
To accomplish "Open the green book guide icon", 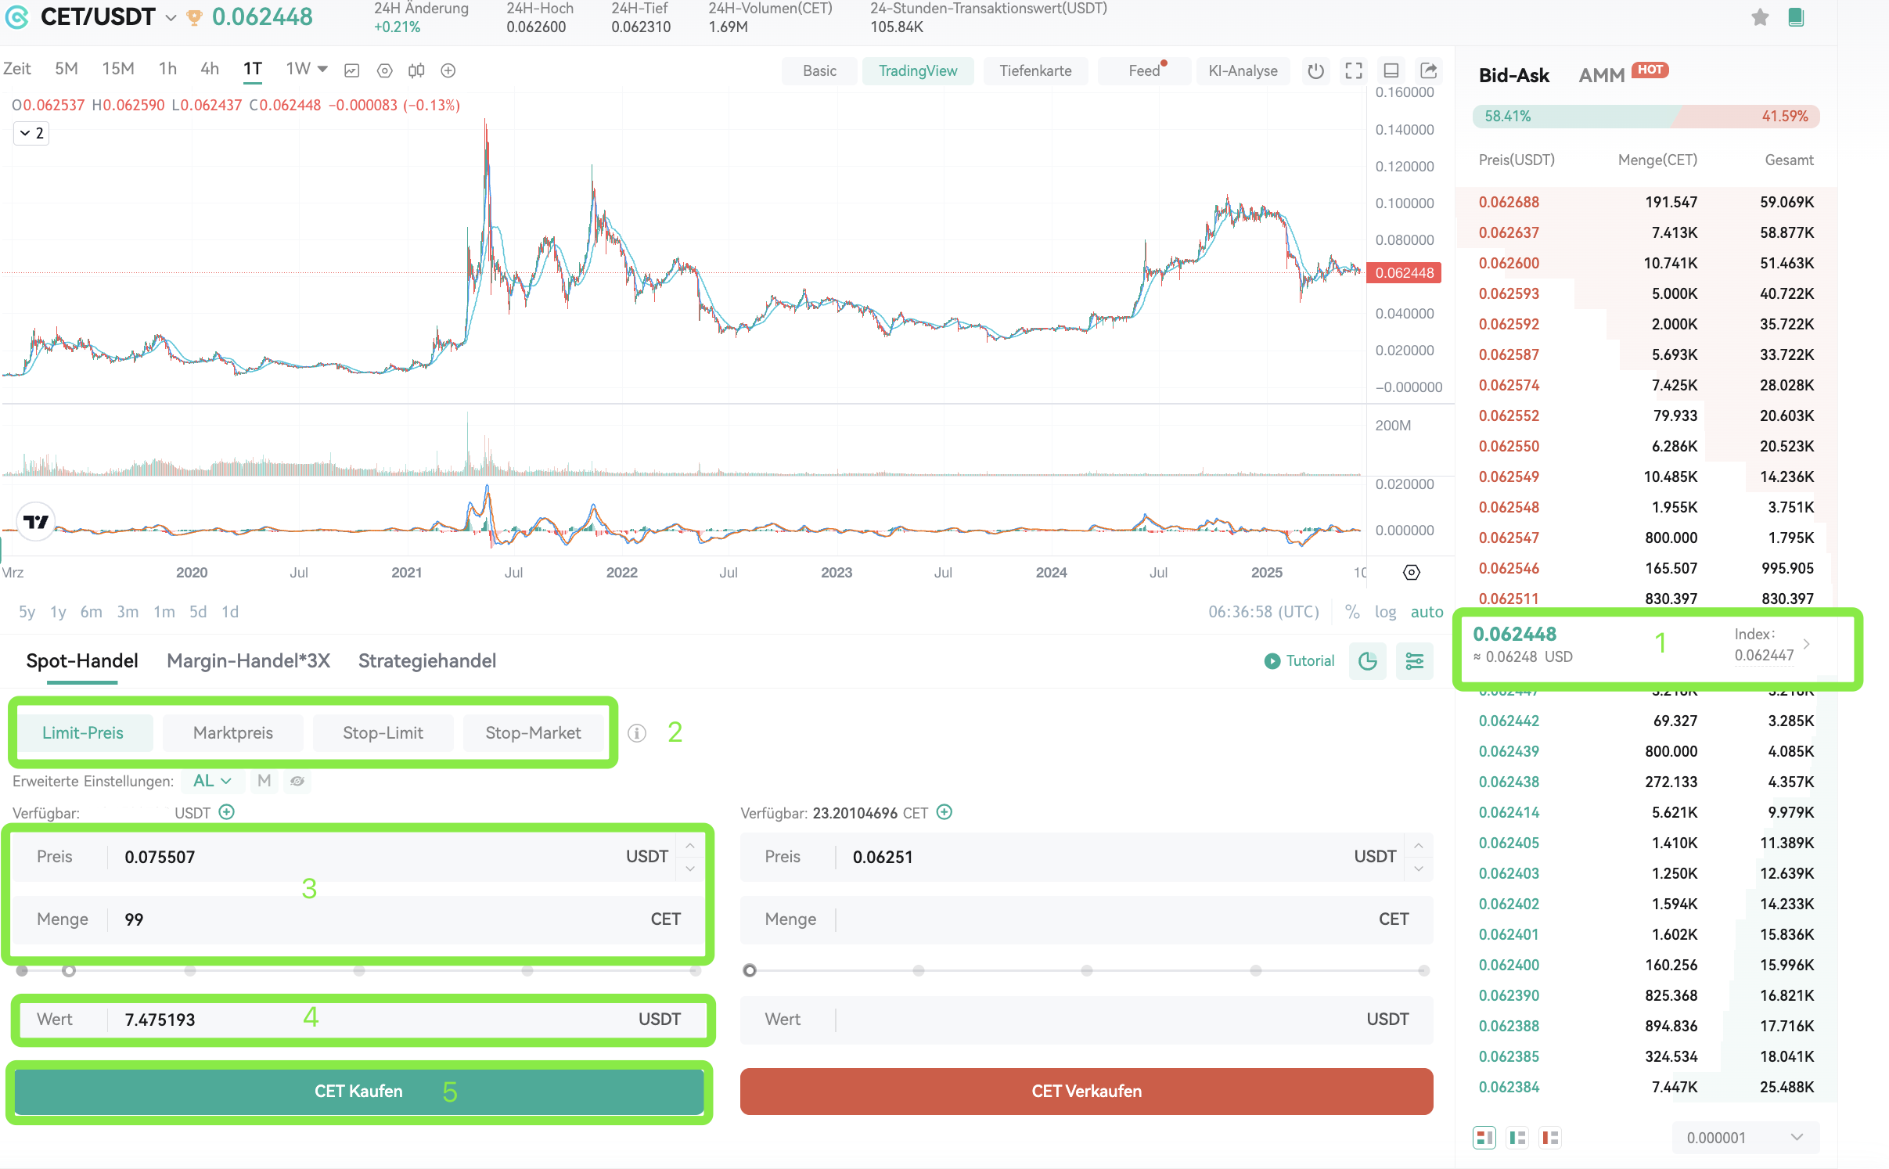I will (1797, 17).
